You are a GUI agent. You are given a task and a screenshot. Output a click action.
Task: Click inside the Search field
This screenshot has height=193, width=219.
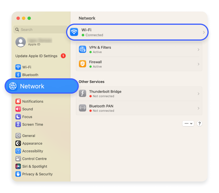[40, 30]
